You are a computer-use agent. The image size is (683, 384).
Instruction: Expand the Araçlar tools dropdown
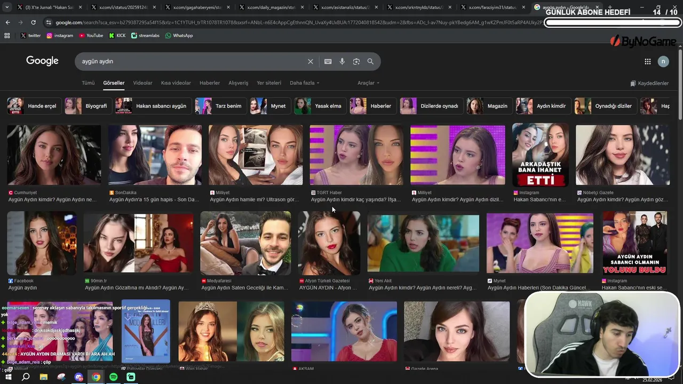point(368,83)
